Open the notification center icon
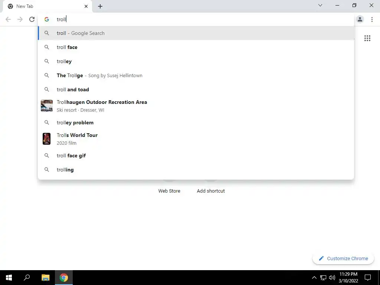 368,278
